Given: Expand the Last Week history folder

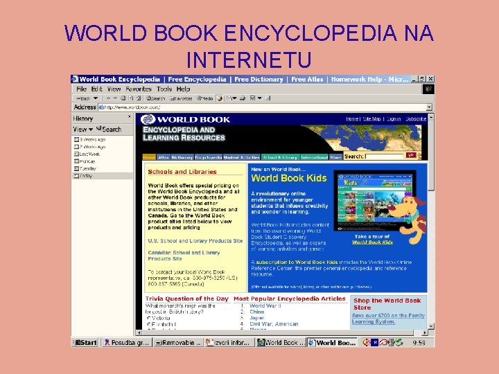Looking at the screenshot, I should tap(87, 154).
